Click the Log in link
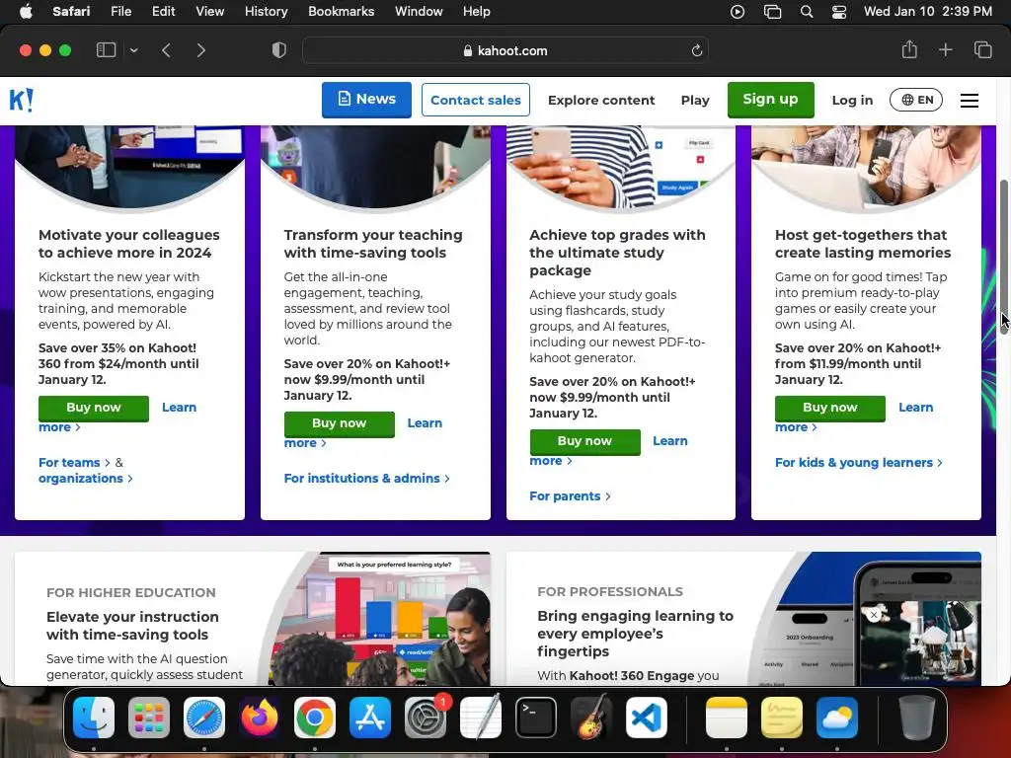This screenshot has height=758, width=1011. pos(852,100)
